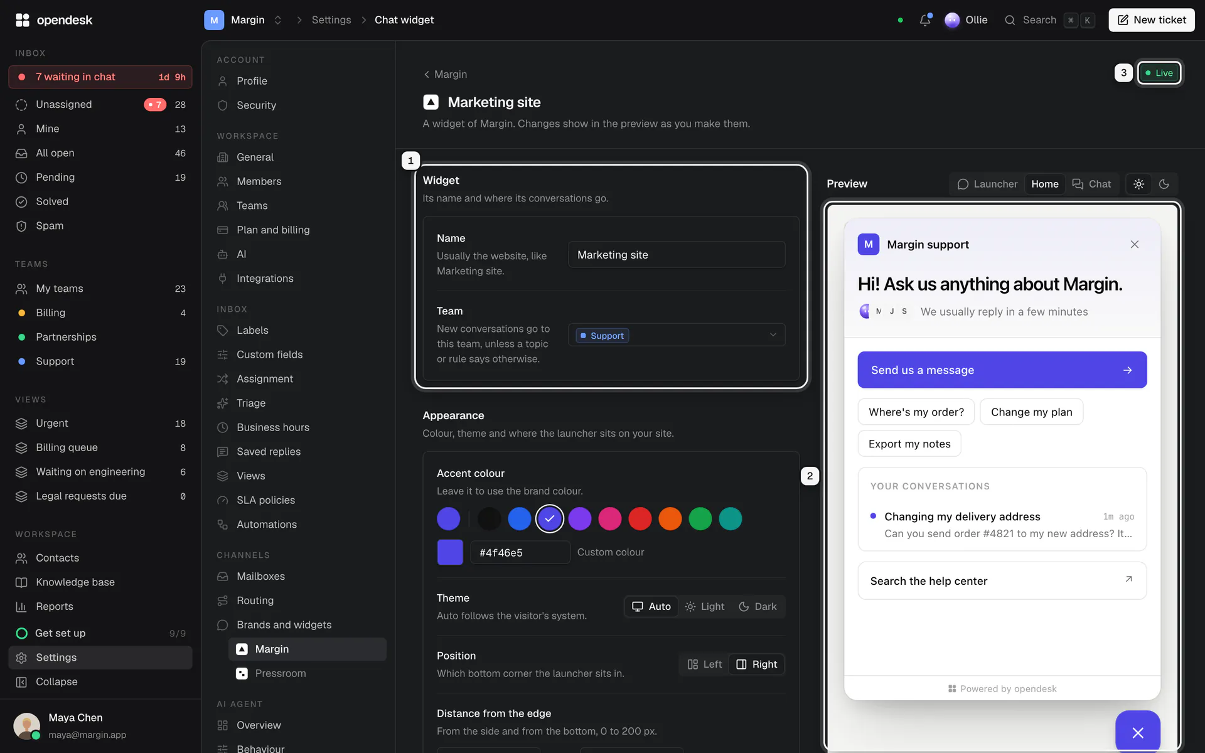Click the floating launcher close button
The width and height of the screenshot is (1205, 753).
point(1137,732)
